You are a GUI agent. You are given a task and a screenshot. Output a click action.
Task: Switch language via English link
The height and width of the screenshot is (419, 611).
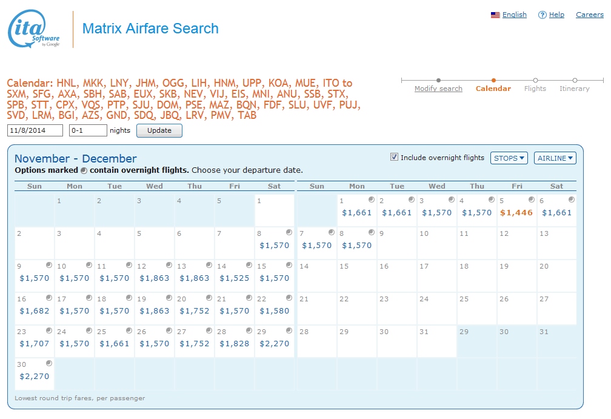[x=514, y=15]
